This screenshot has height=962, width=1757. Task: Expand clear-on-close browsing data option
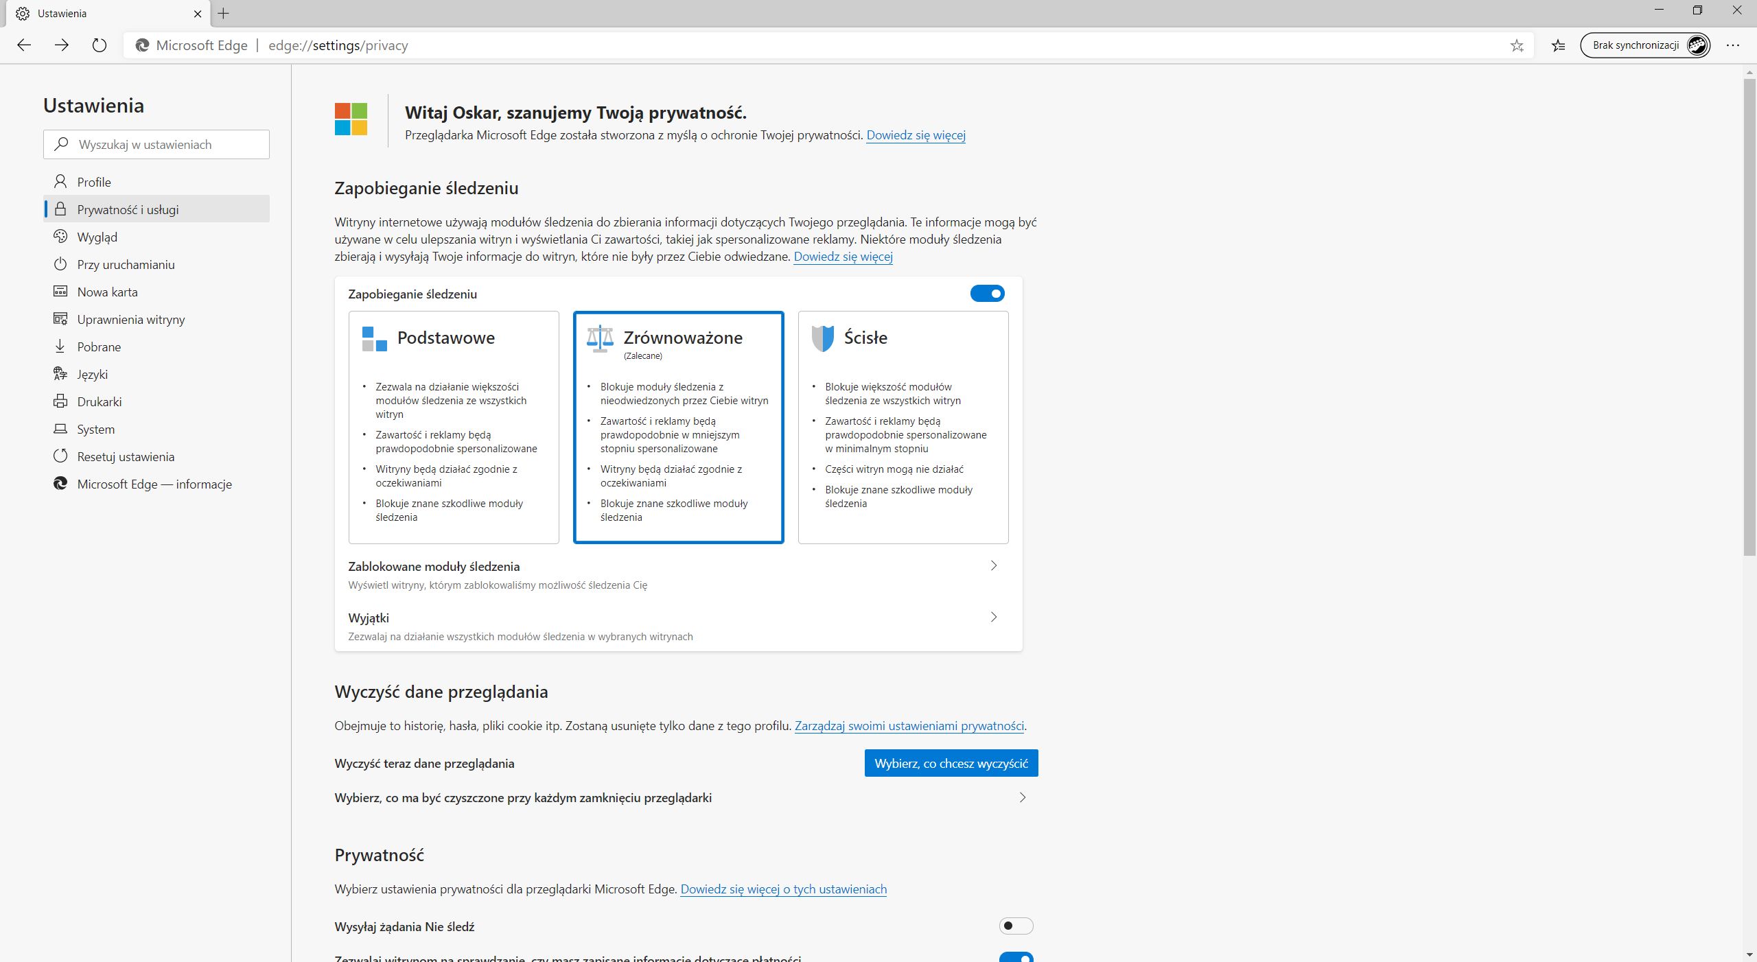point(1022,797)
